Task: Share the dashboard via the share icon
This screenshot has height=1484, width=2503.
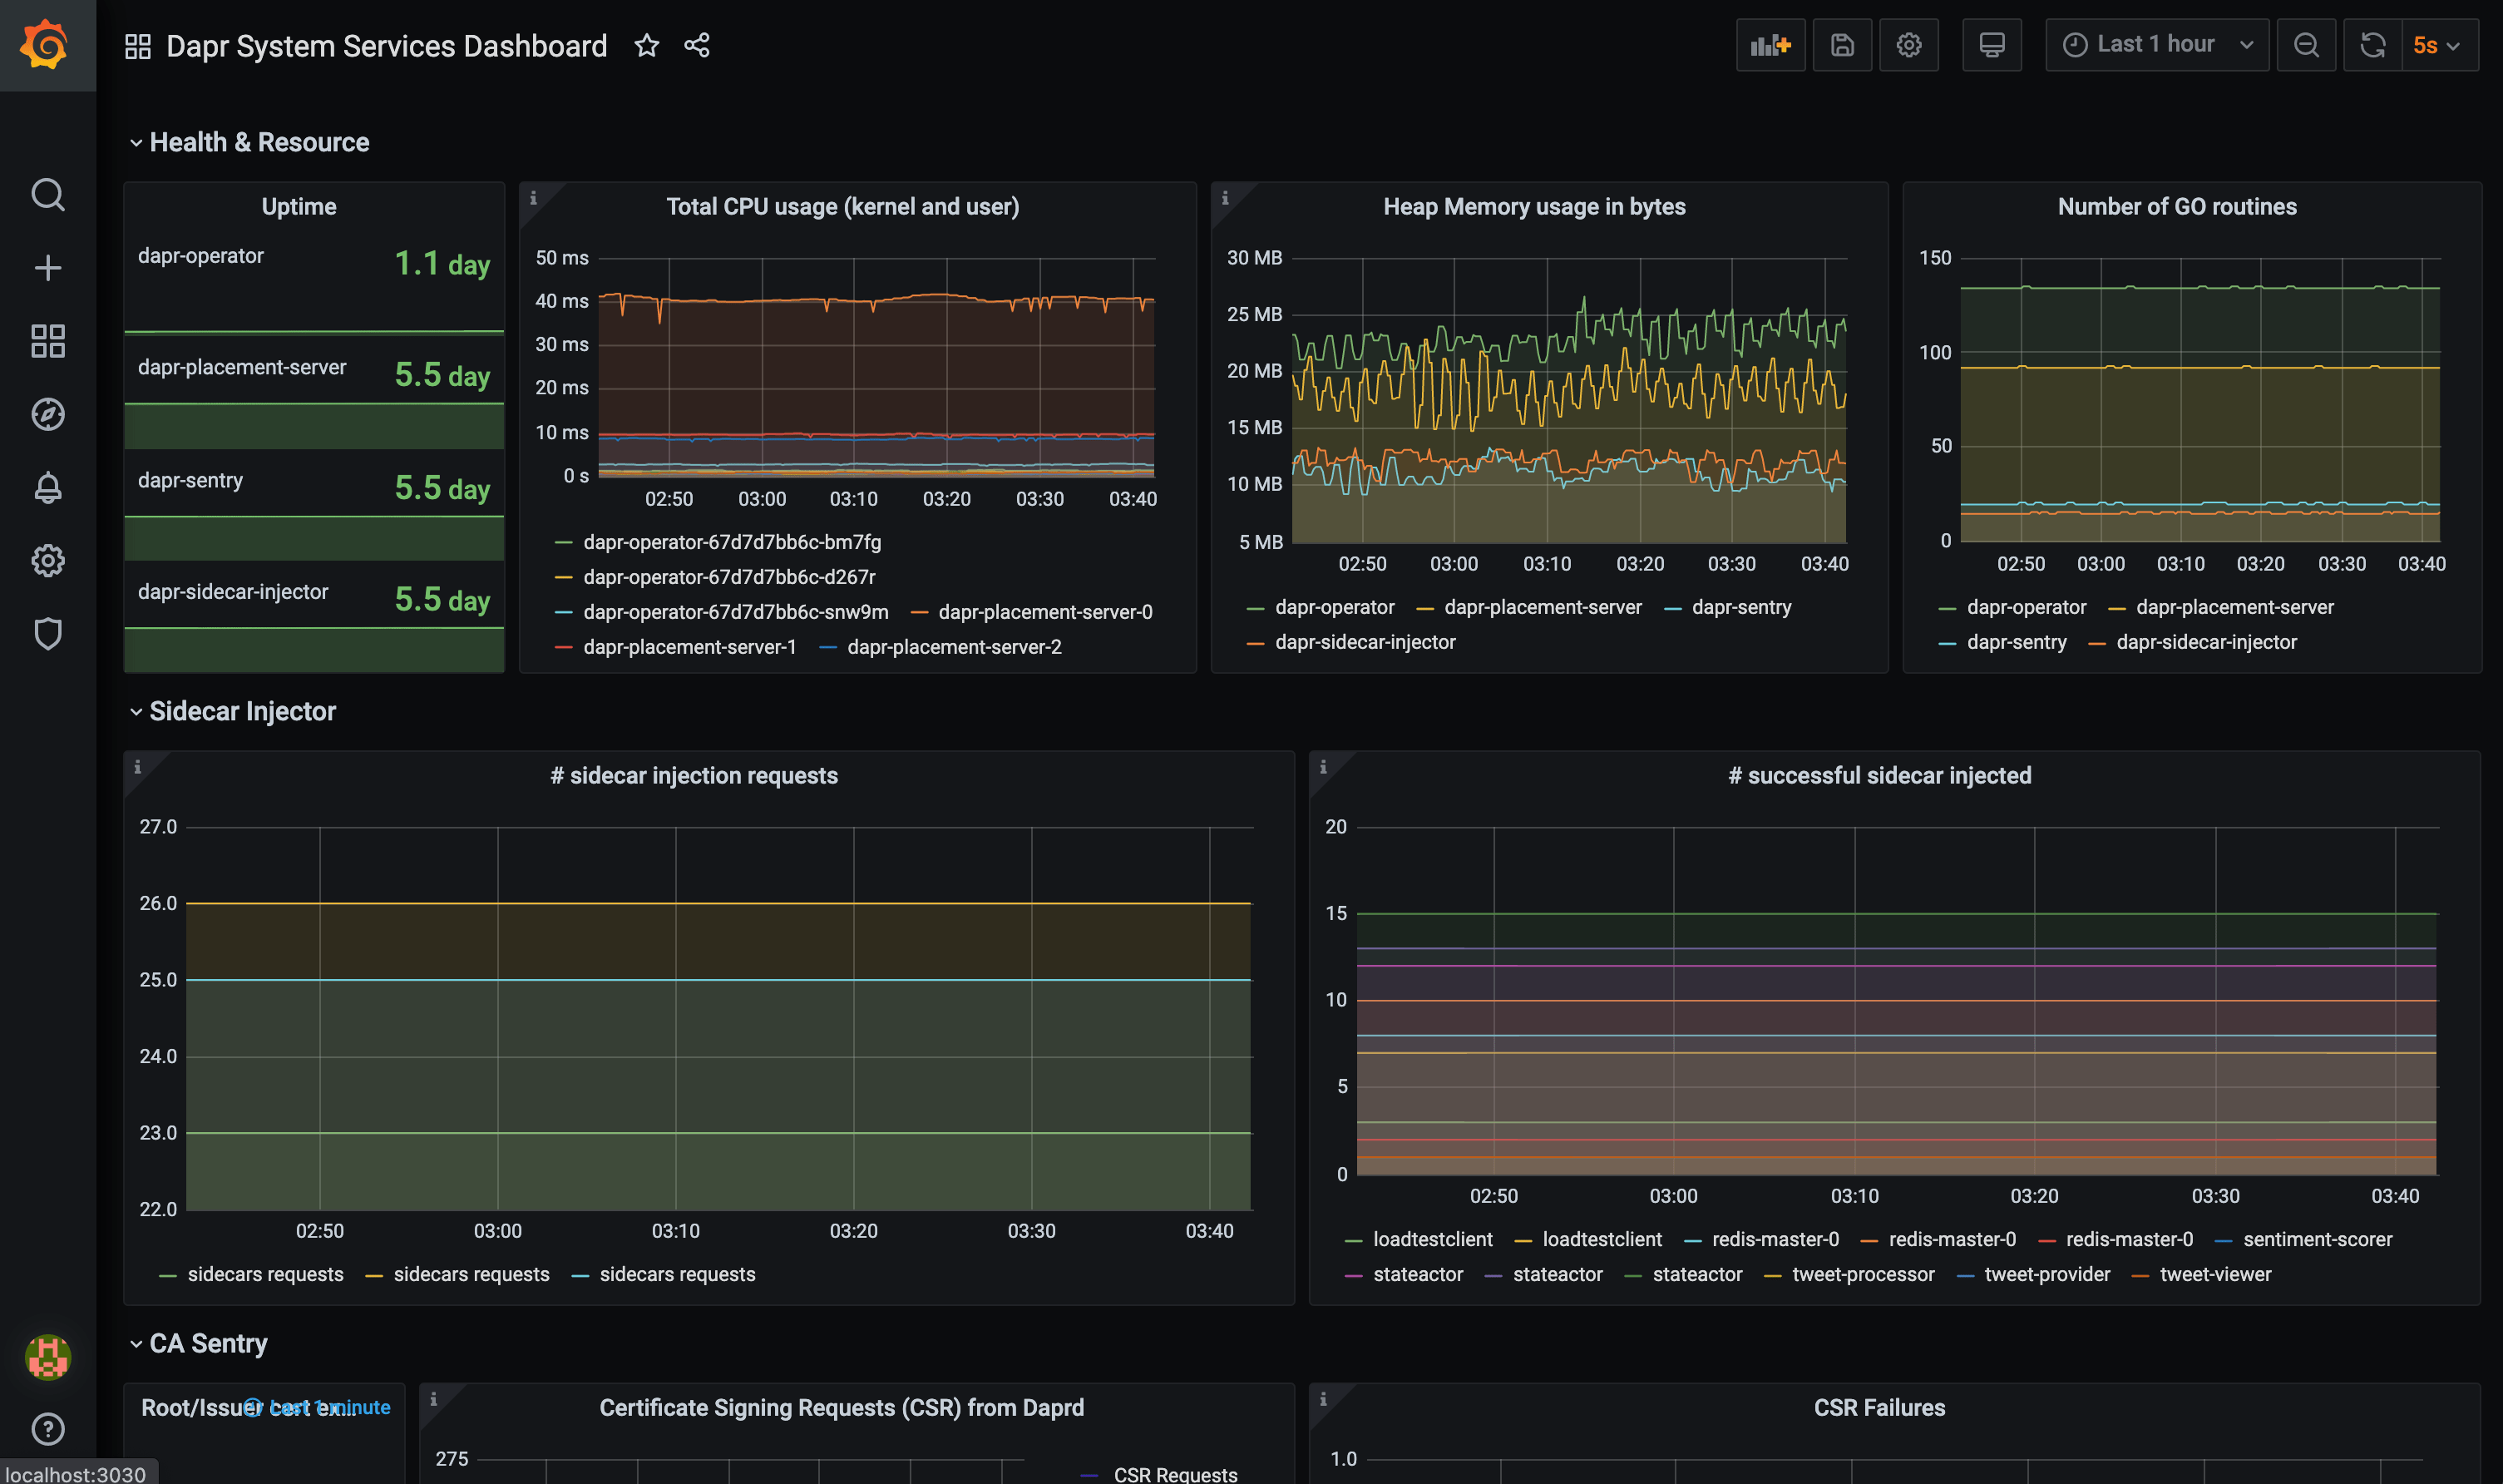Action: tap(696, 45)
